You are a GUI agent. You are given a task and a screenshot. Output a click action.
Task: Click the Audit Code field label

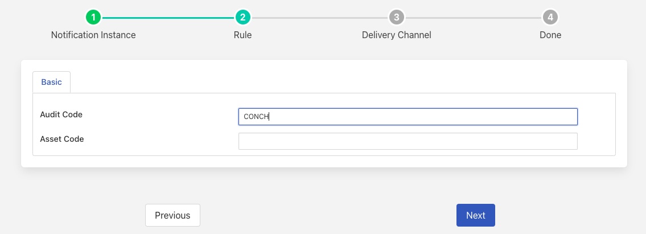[61, 114]
